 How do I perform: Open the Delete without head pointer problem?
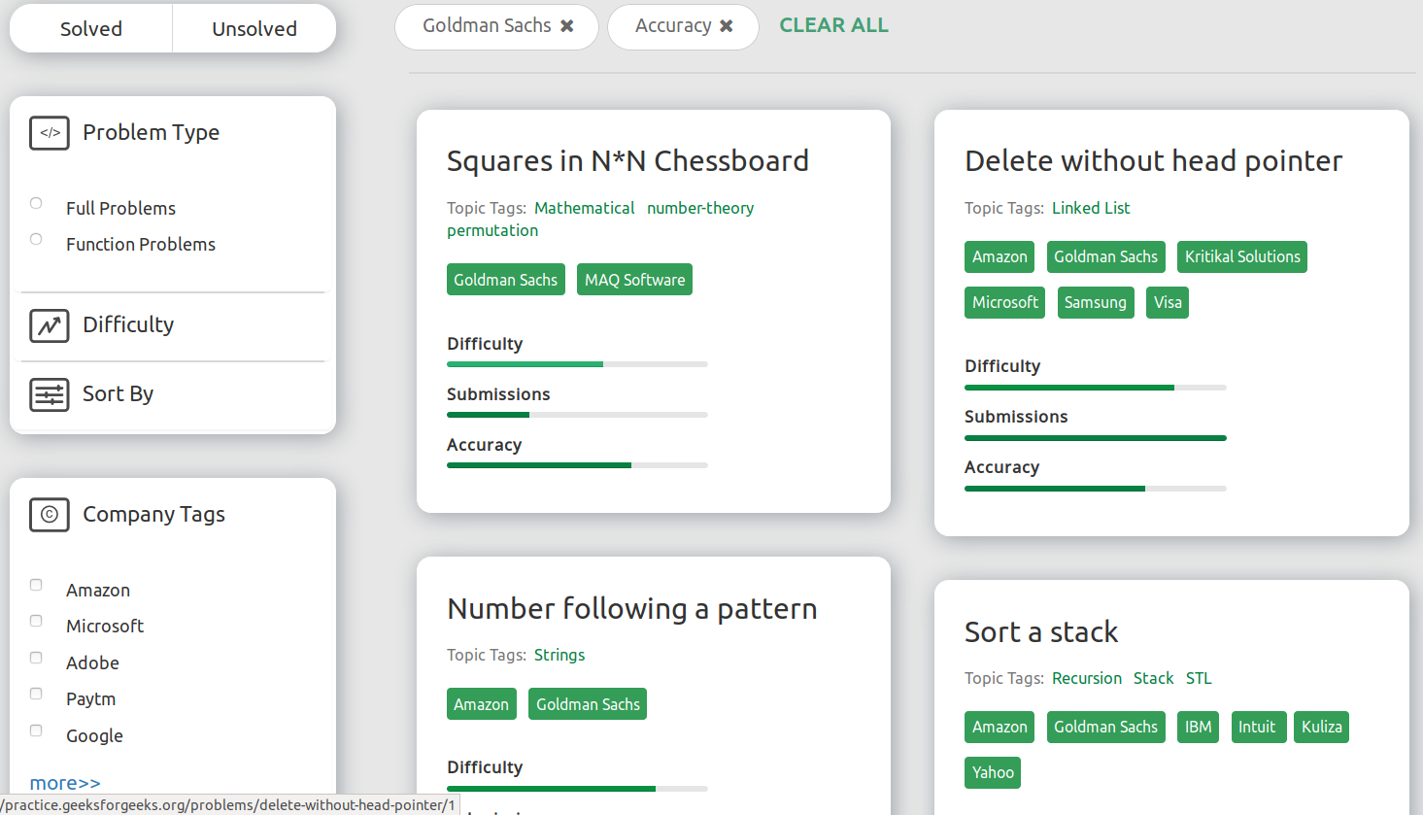[x=1154, y=160]
